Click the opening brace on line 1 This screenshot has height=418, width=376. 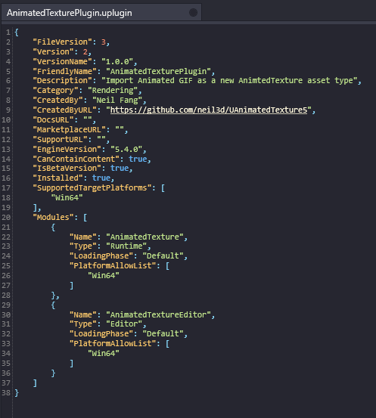(17, 33)
